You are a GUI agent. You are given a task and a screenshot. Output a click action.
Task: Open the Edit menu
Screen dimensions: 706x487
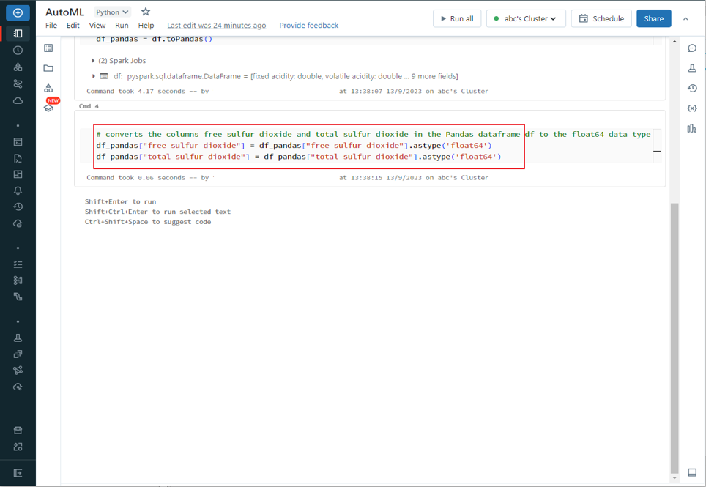click(73, 26)
